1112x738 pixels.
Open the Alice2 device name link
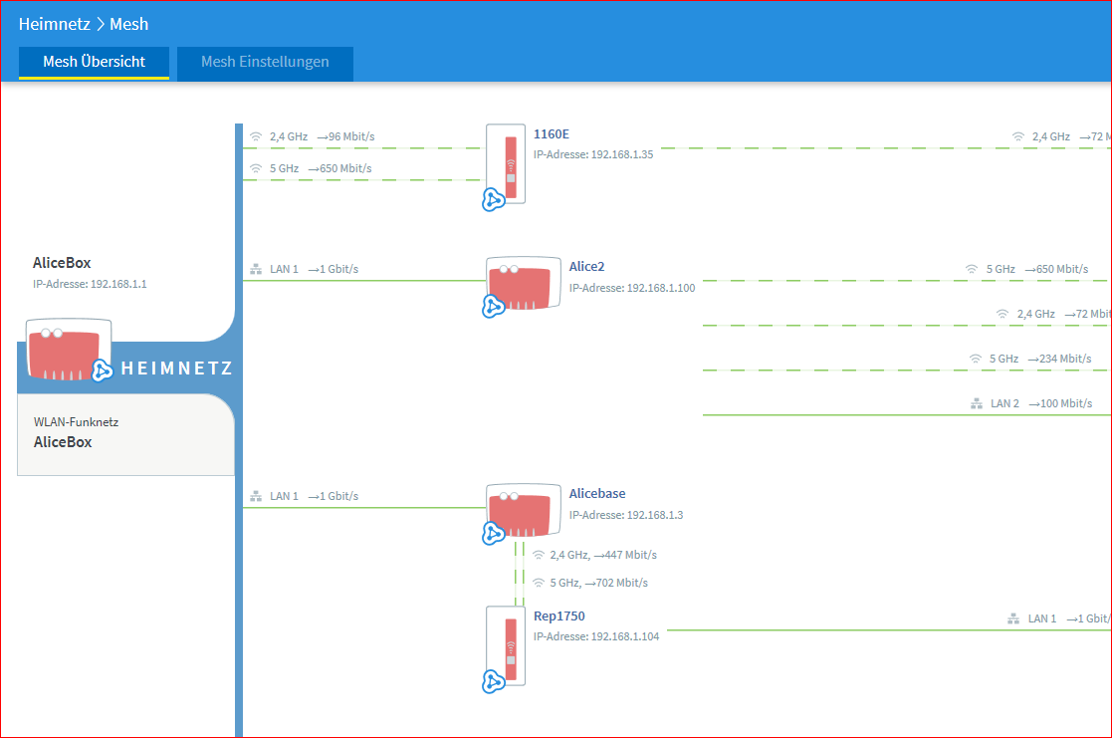click(x=586, y=267)
